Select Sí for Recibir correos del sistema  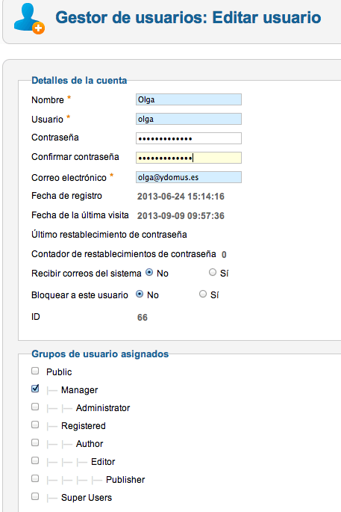213,272
